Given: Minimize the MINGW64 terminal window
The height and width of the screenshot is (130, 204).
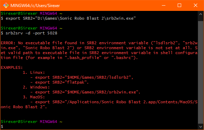Looking at the screenshot, I should click(163, 6).
